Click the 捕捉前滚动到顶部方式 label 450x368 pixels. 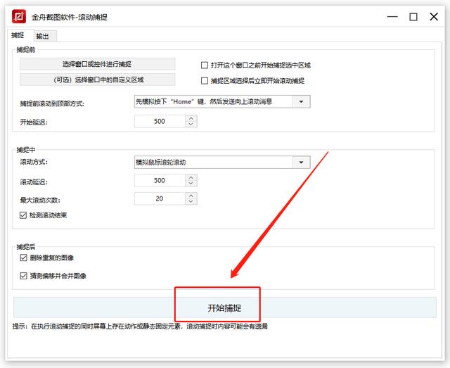[x=52, y=103]
